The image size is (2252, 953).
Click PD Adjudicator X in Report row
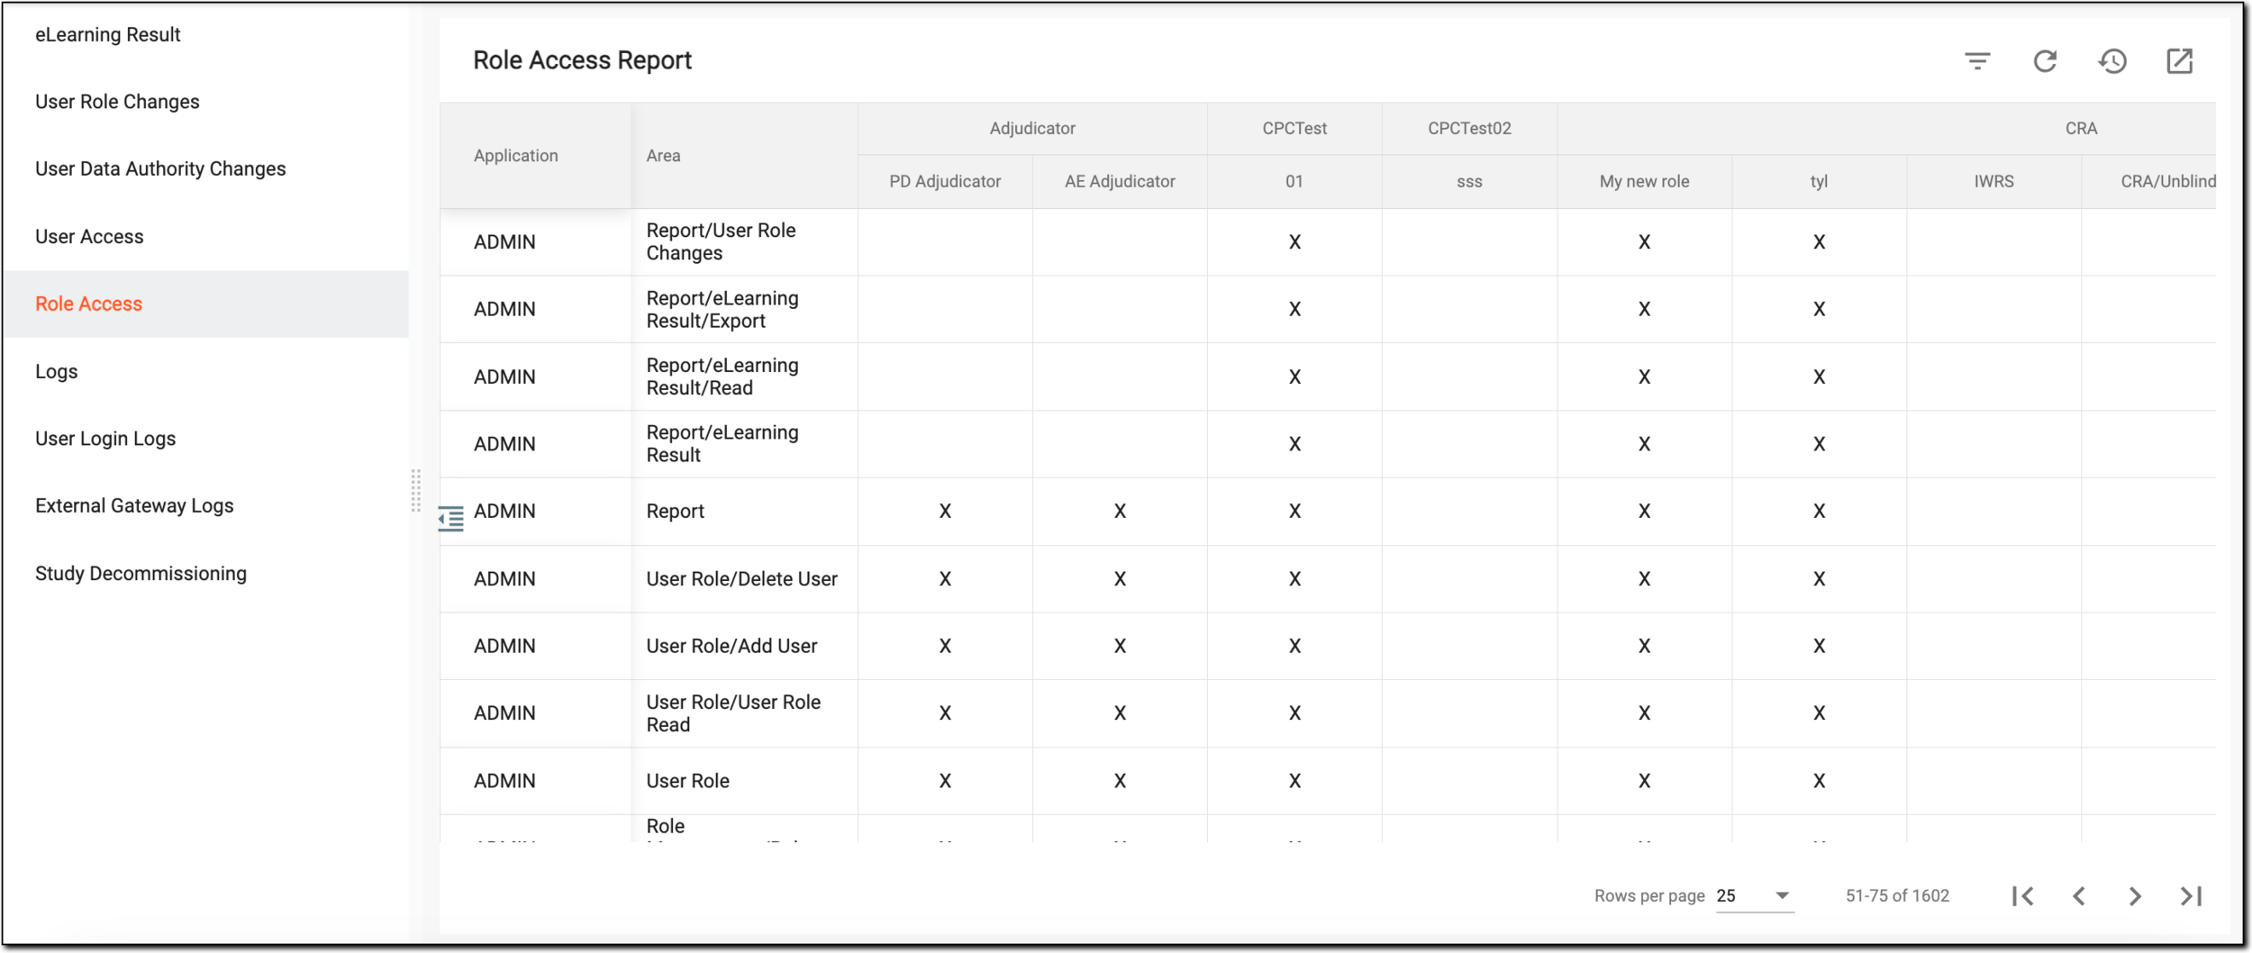pos(945,512)
